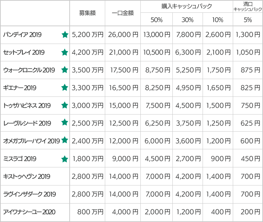The height and width of the screenshot is (222, 263).
Task: Select the horse name ラヴインザダーク 2019
Action: (29, 194)
